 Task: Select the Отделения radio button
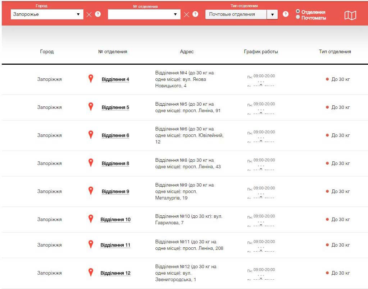click(298, 12)
